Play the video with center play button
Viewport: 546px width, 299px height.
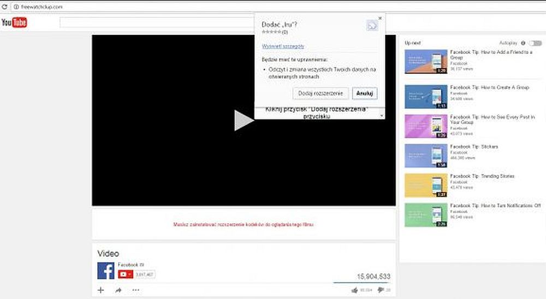click(244, 121)
